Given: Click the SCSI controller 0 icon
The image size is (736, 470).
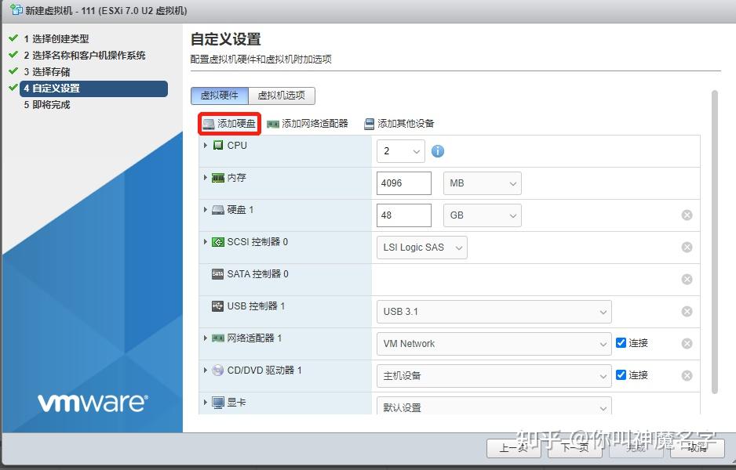Looking at the screenshot, I should tap(218, 242).
